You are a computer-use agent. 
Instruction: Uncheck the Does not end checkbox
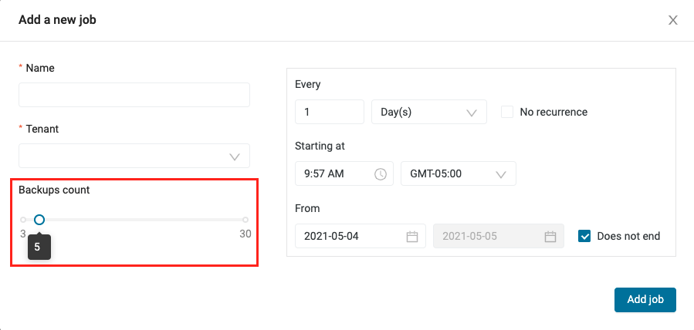[x=584, y=236]
